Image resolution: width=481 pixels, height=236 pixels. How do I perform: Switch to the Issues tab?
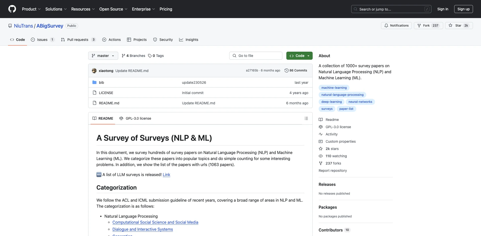[43, 40]
